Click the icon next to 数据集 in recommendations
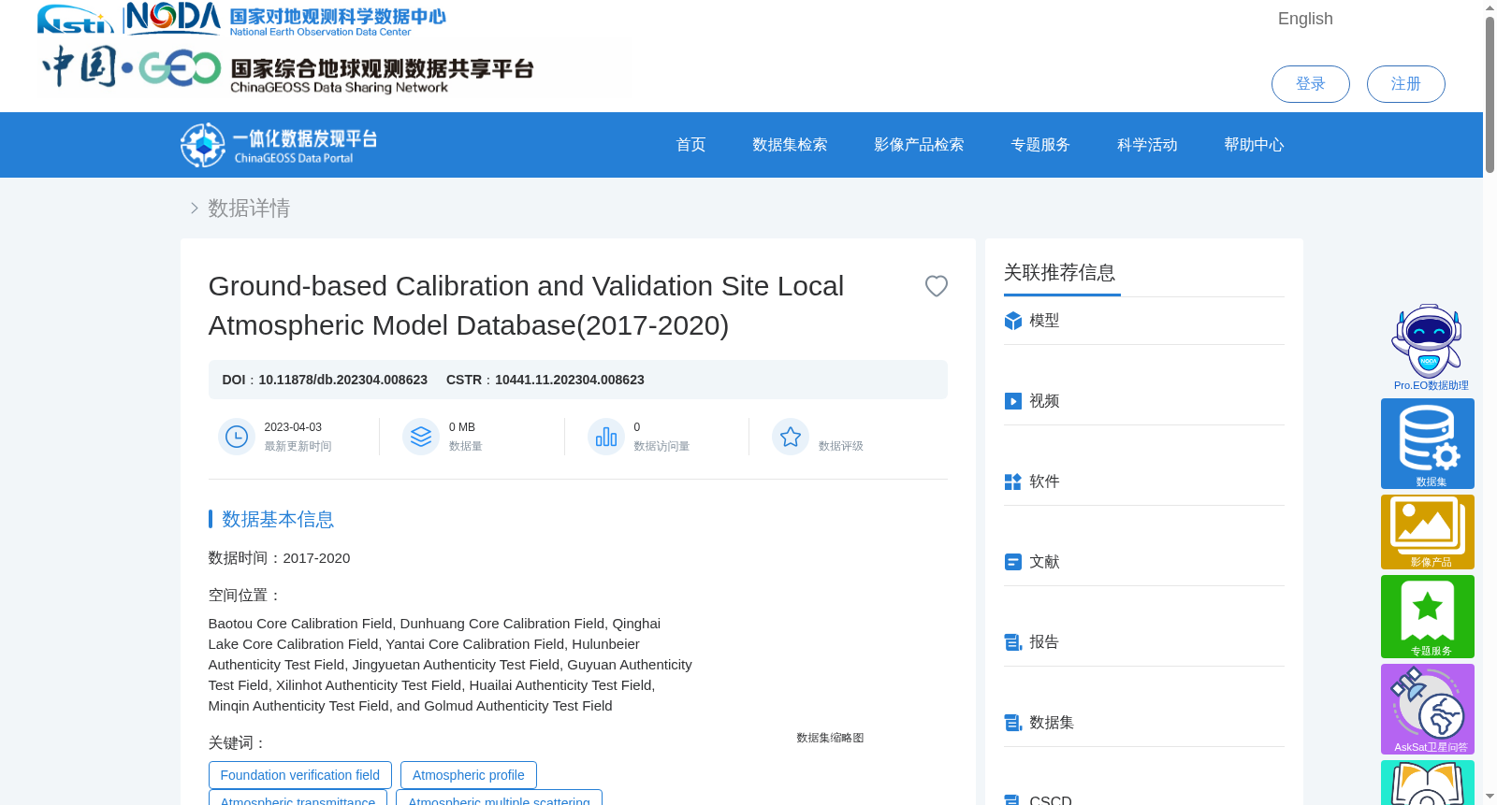Screen dimensions: 1497x805 [1013, 723]
